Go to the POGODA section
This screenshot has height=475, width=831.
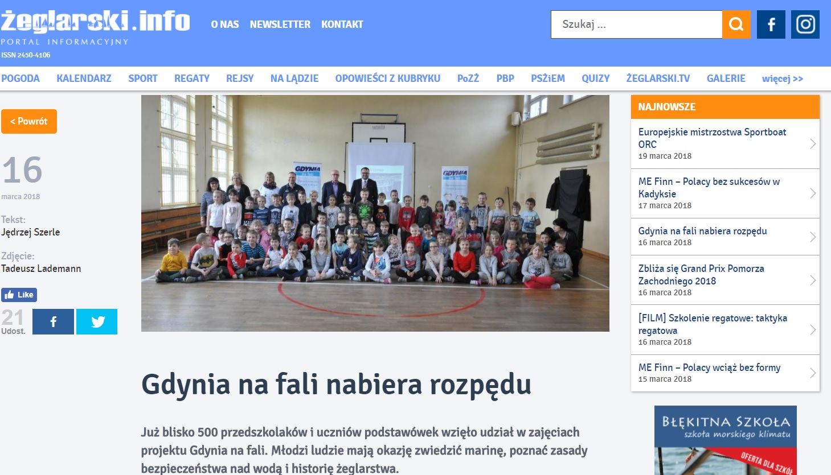tap(21, 79)
